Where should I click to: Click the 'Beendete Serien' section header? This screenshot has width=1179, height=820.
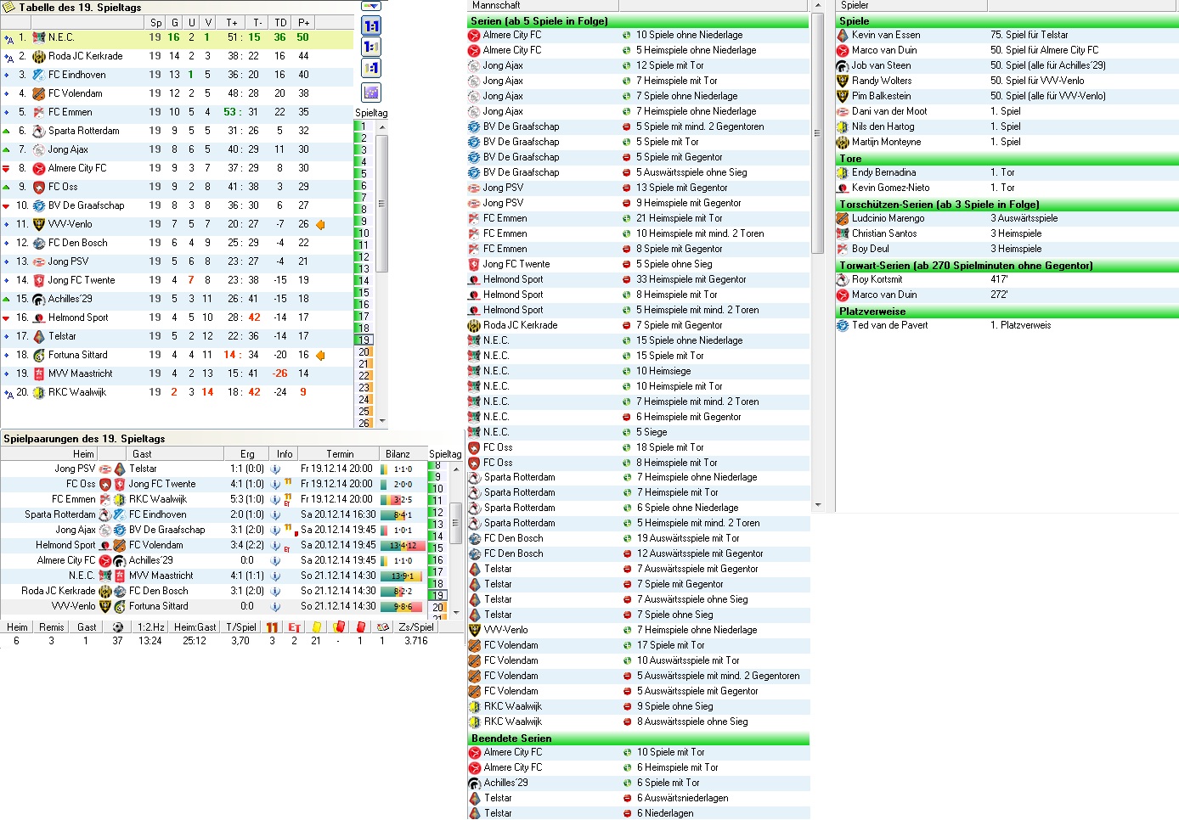pyautogui.click(x=638, y=739)
